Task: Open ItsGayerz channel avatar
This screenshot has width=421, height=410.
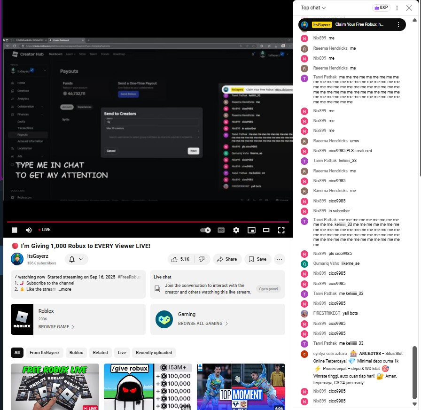Action: coord(17,259)
